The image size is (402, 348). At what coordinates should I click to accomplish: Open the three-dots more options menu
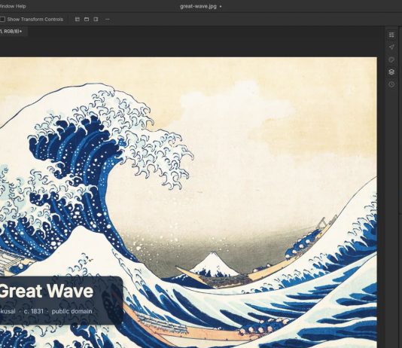coord(108,20)
